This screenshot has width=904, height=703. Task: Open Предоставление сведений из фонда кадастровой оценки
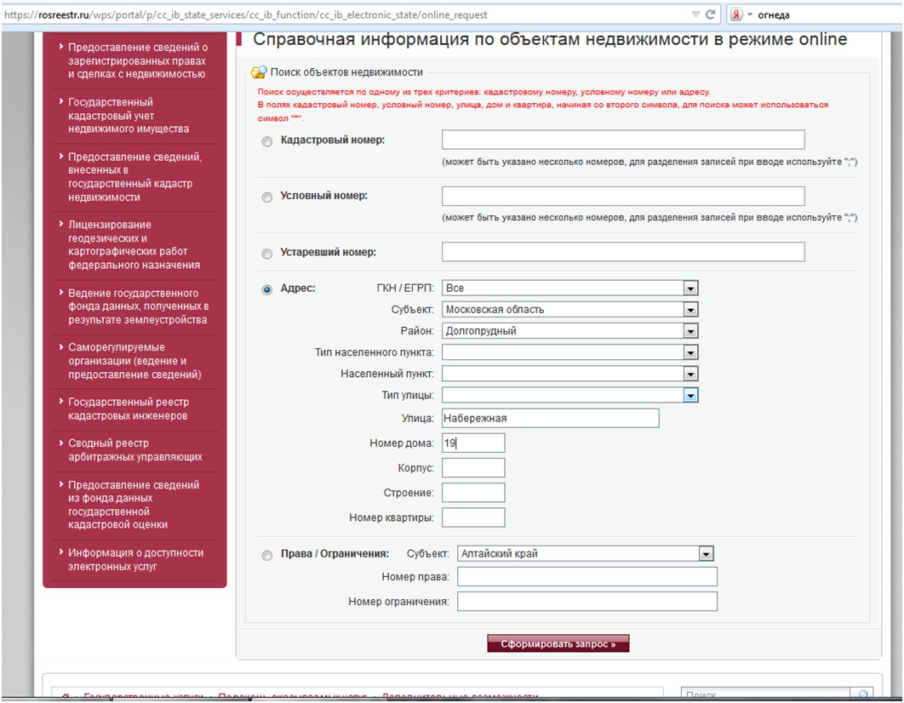134,505
